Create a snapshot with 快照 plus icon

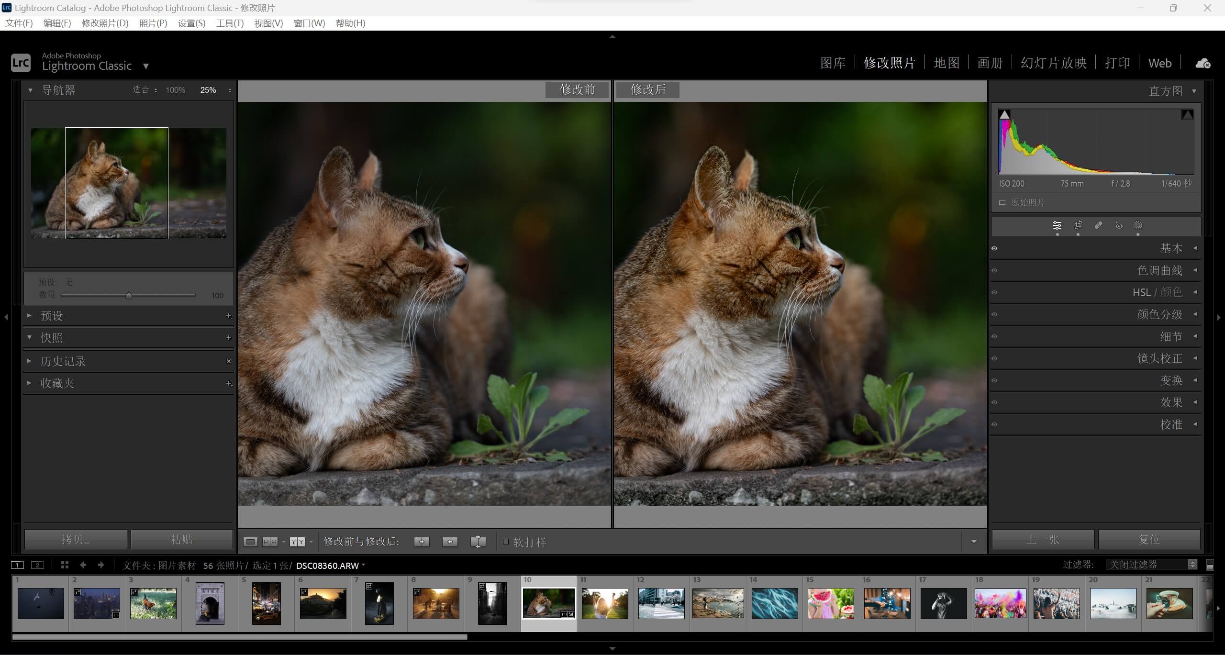[x=229, y=338]
